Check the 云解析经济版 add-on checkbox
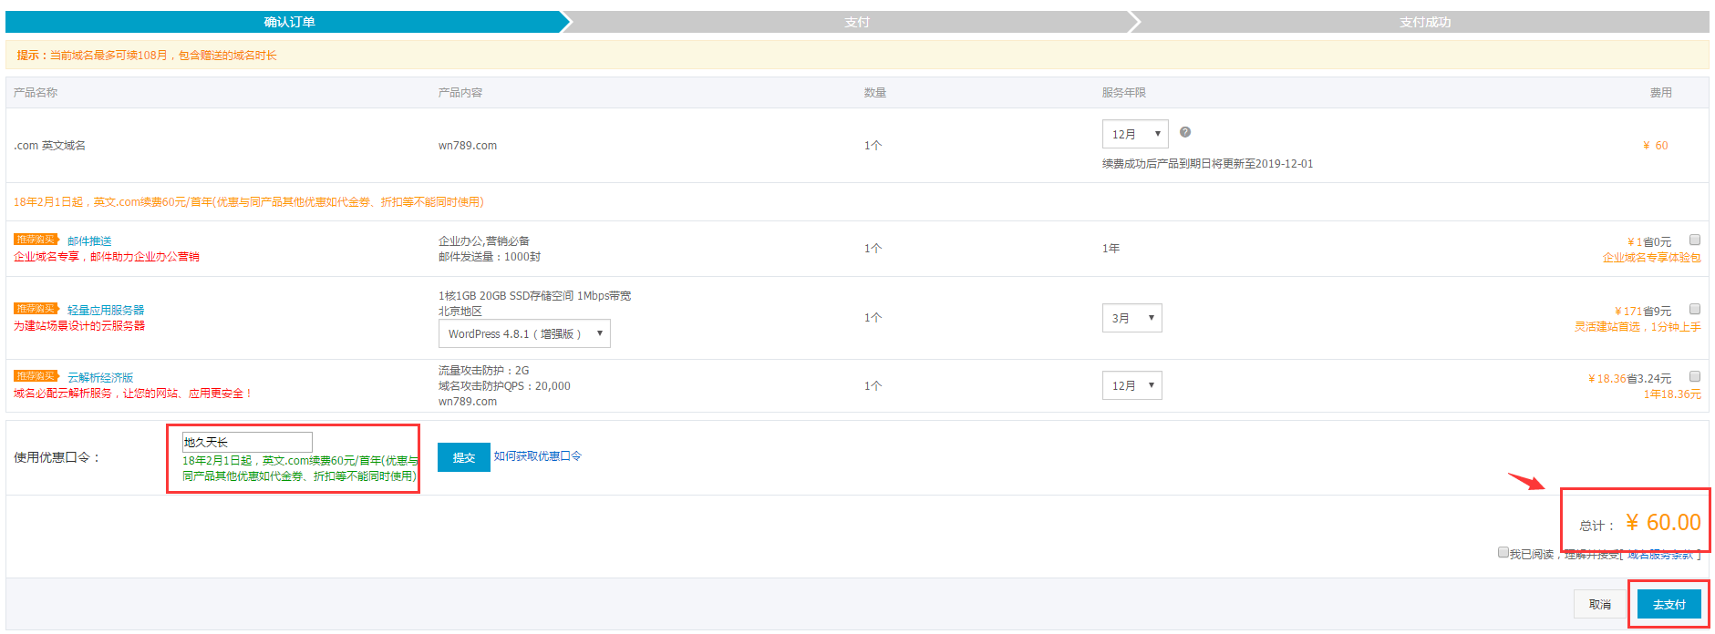1715x634 pixels. (x=1694, y=376)
